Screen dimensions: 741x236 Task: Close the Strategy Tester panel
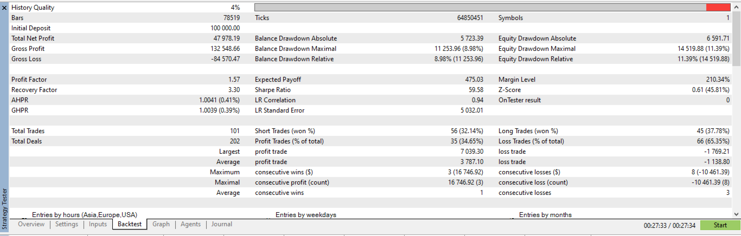(4, 8)
